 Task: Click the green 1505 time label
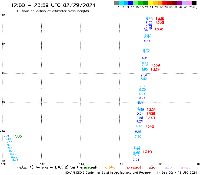pyautogui.click(x=18, y=136)
